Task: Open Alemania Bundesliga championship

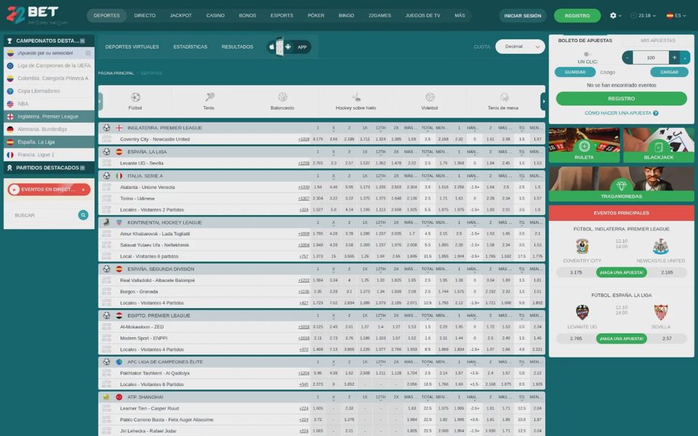Action: pos(49,129)
